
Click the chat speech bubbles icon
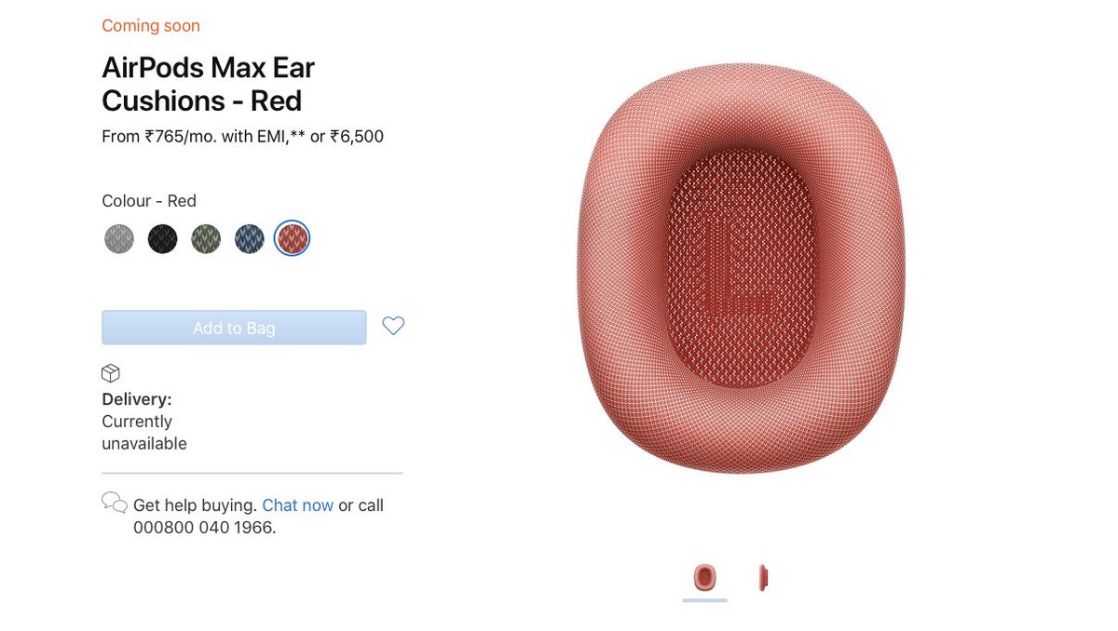point(115,503)
